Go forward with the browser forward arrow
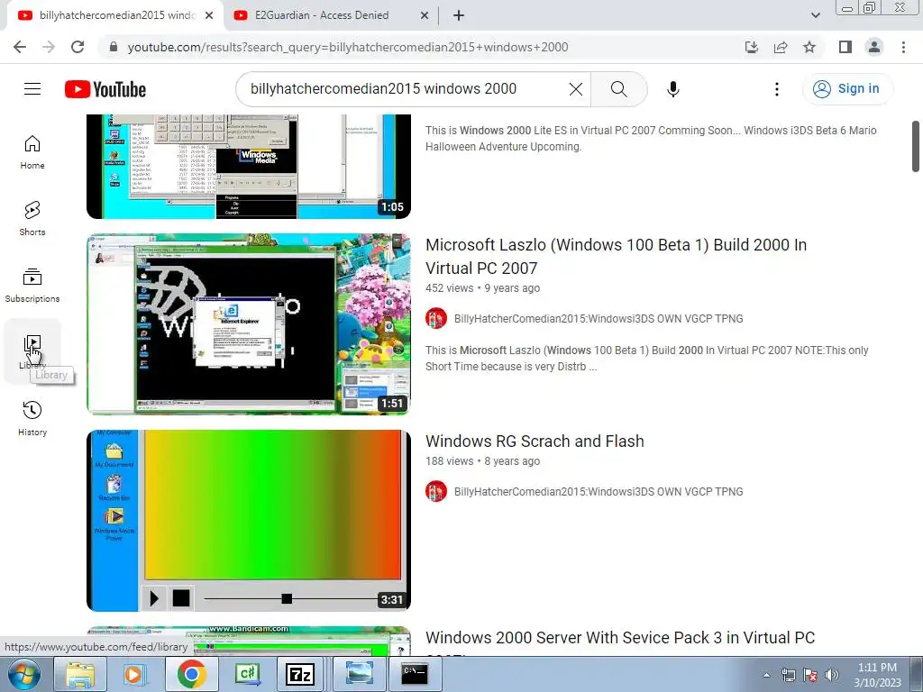Viewport: 923px width, 692px height. pos(49,47)
